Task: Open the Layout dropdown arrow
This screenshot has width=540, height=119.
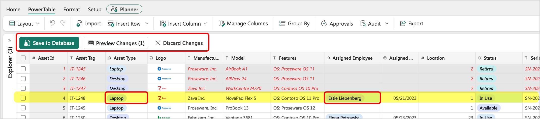Action: [38, 24]
